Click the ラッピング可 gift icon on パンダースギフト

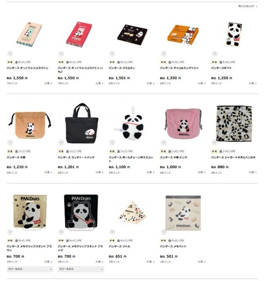[x=221, y=62]
